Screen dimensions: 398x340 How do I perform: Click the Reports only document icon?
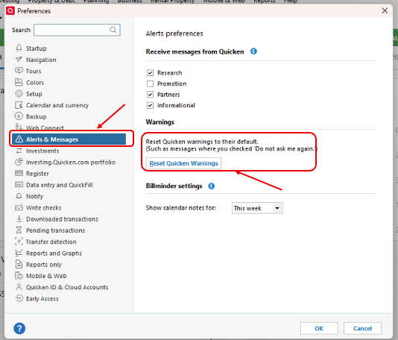(x=19, y=265)
